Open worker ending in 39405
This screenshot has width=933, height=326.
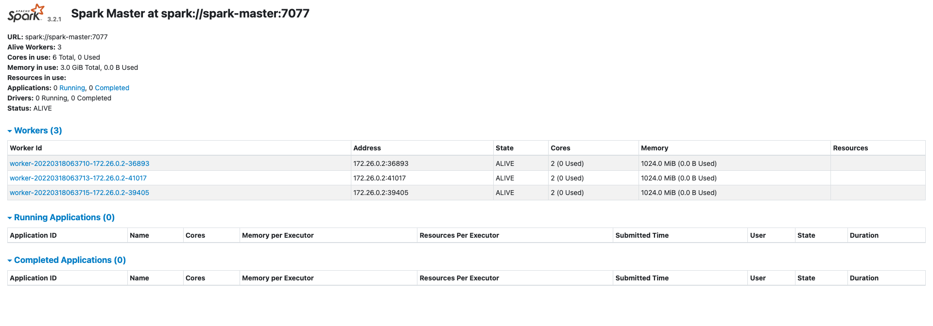point(79,193)
